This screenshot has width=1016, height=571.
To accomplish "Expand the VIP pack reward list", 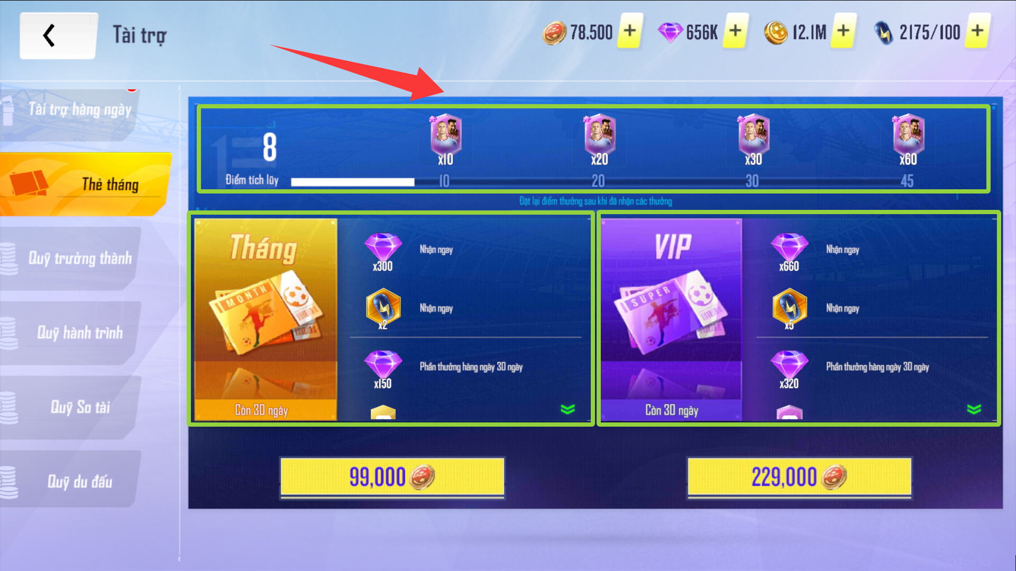I will [x=974, y=409].
